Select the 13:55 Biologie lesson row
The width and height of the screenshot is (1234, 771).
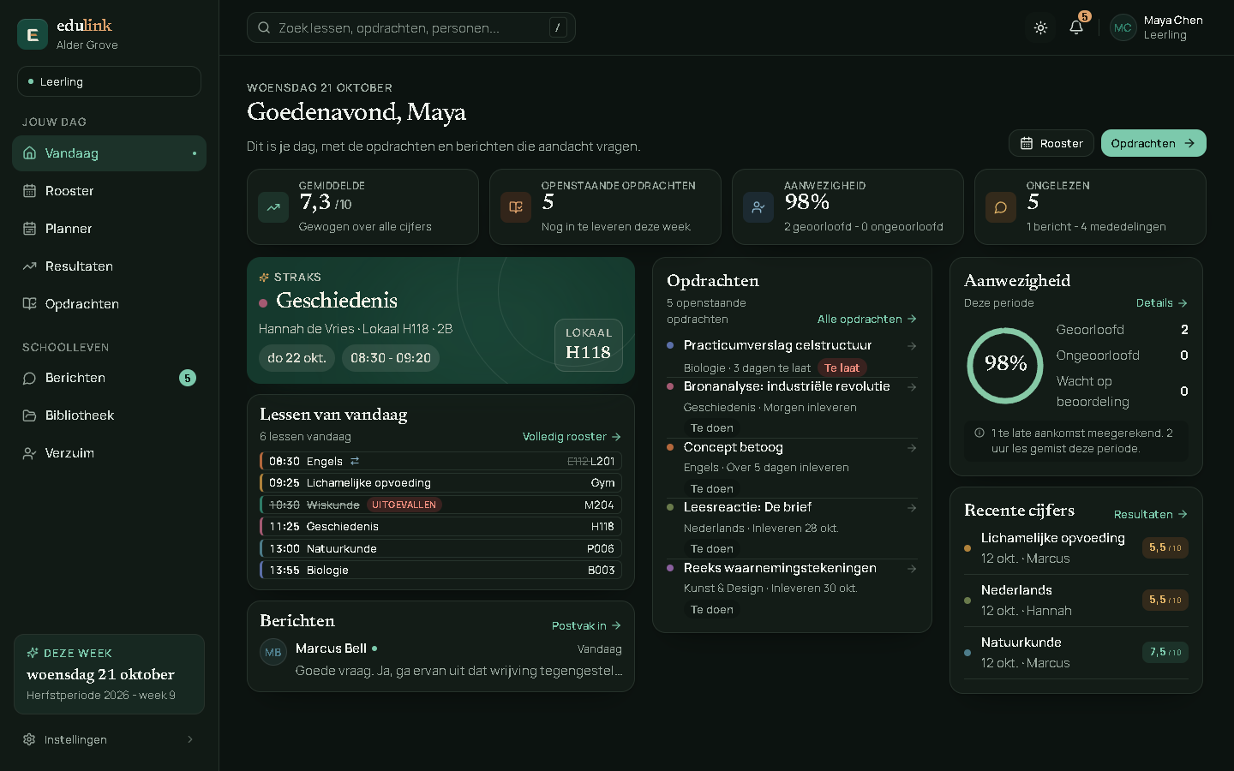click(x=440, y=570)
